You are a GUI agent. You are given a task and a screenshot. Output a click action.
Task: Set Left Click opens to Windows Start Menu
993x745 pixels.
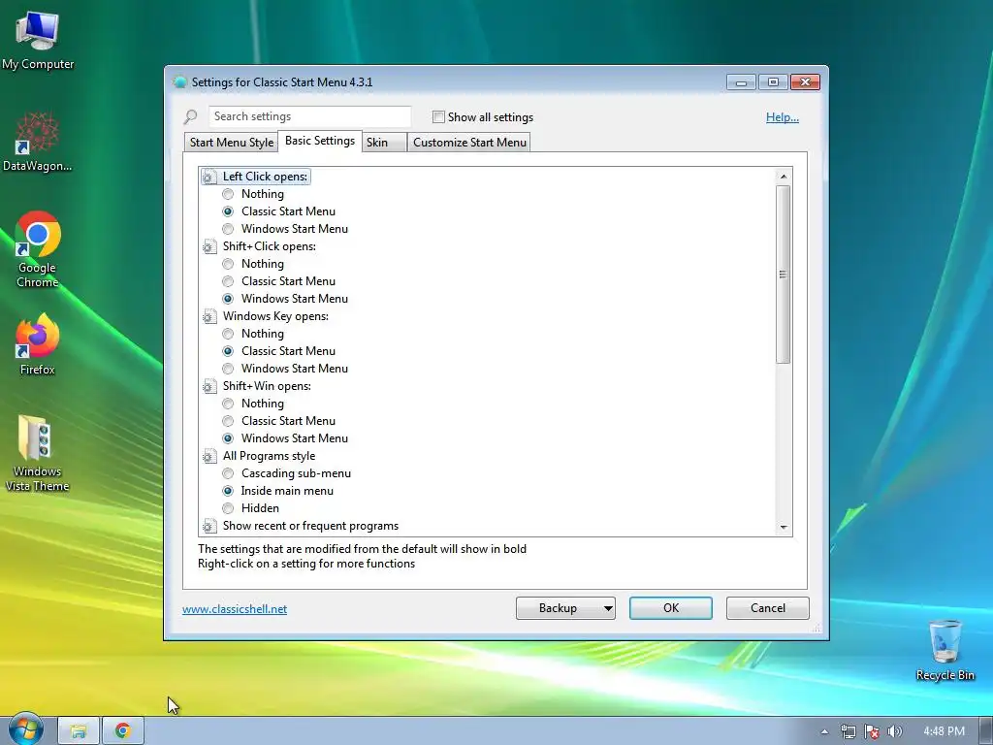coord(228,229)
